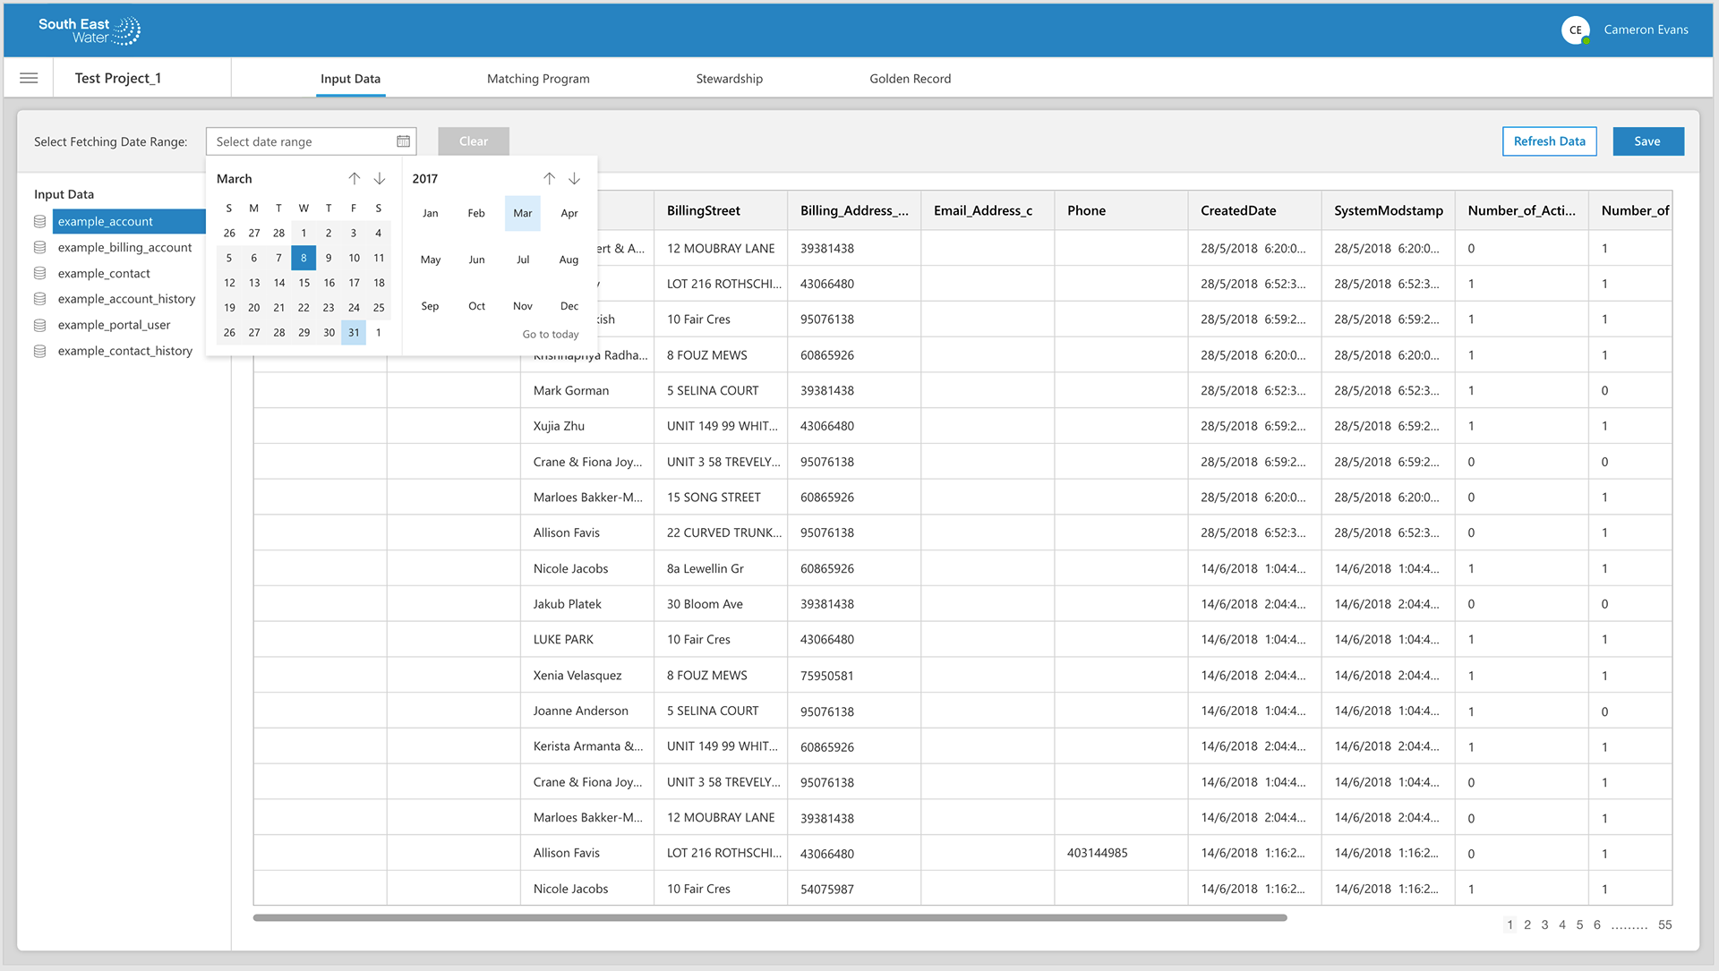The width and height of the screenshot is (1719, 971).
Task: Click the example_contact_history database icon
Action: (41, 350)
